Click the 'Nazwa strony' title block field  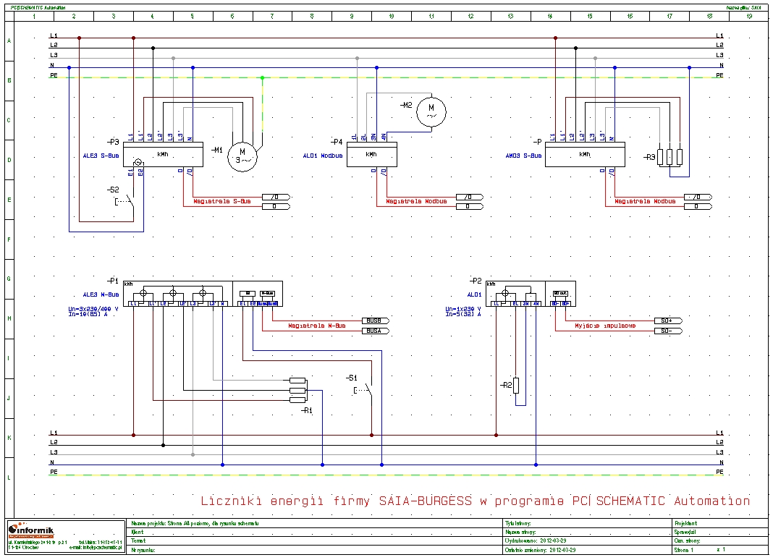(x=587, y=532)
